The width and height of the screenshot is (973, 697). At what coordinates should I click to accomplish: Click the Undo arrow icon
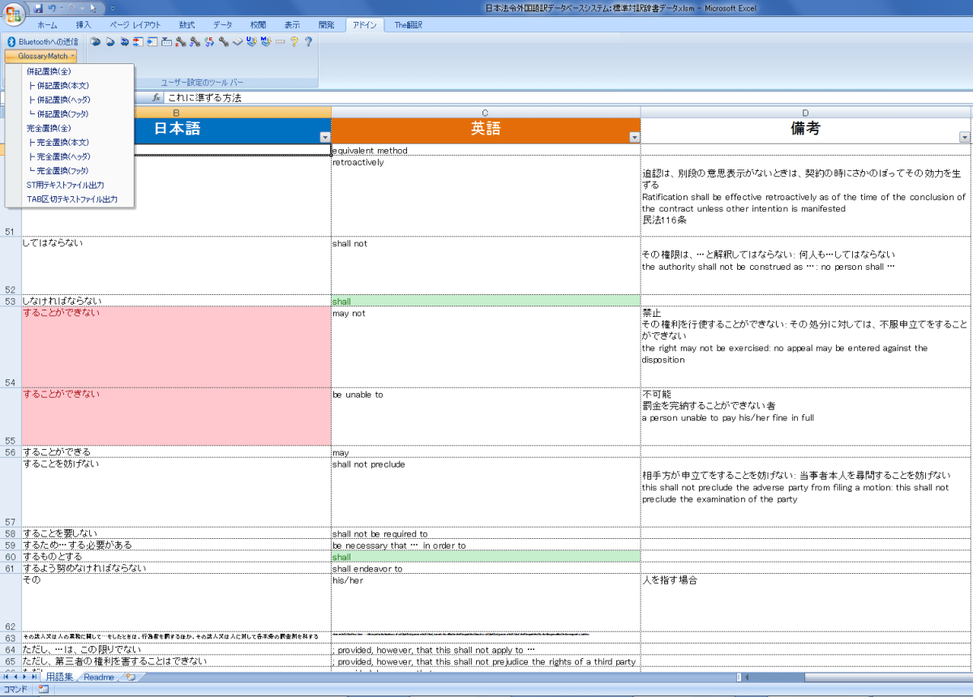(x=53, y=8)
